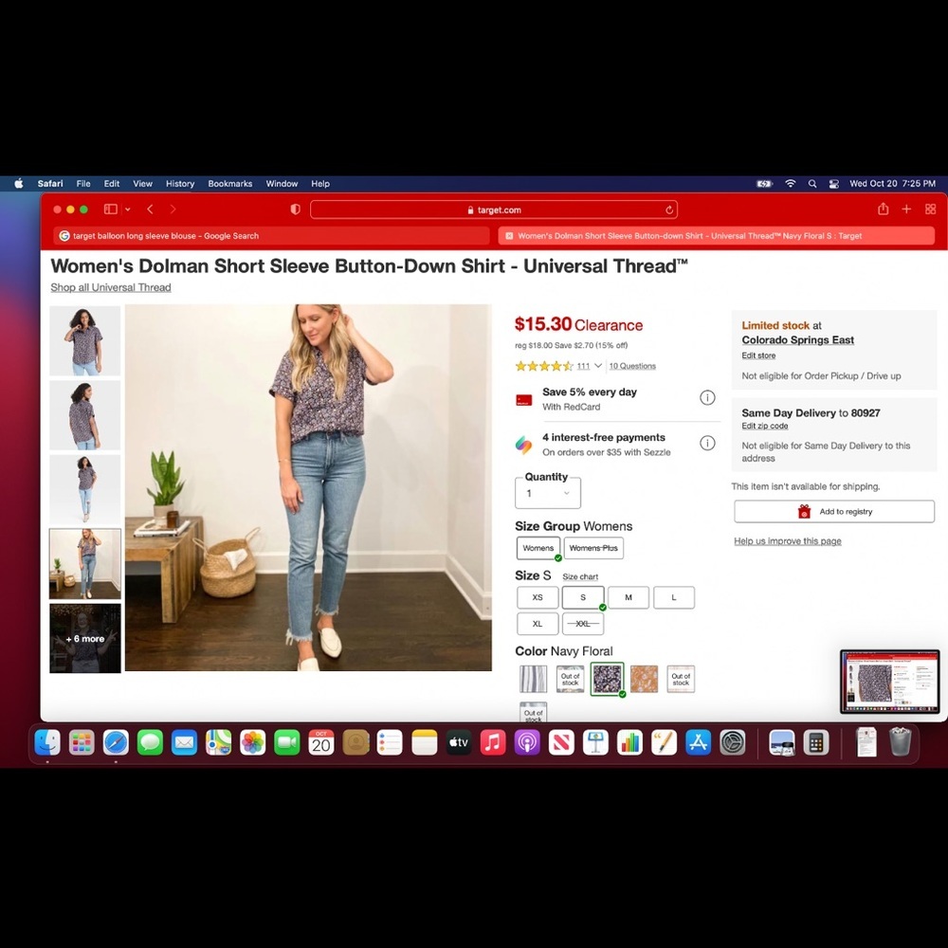Image resolution: width=948 pixels, height=948 pixels.
Task: View the side-profile product thumbnail
Action: tap(85, 415)
